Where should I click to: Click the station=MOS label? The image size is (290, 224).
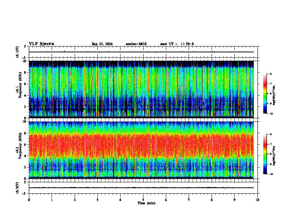pyautogui.click(x=136, y=44)
